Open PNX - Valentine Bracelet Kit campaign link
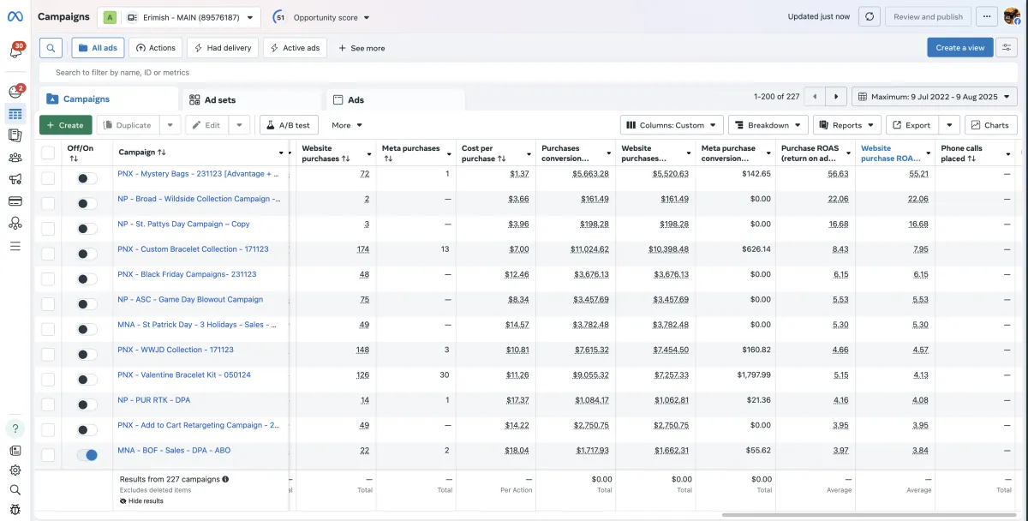This screenshot has width=1028, height=521. click(x=183, y=374)
